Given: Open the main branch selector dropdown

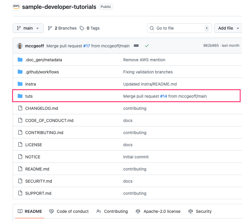Looking at the screenshot, I should click(x=28, y=28).
